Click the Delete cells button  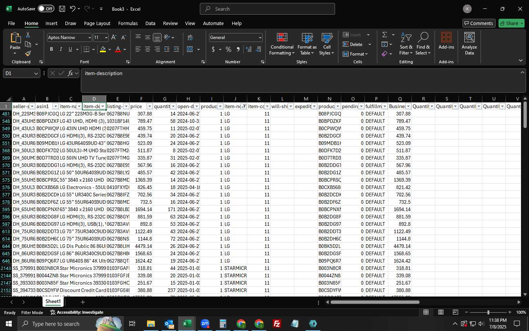353,44
